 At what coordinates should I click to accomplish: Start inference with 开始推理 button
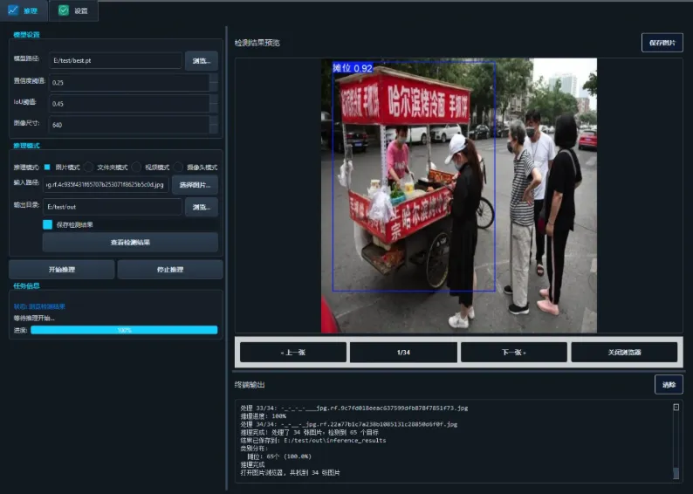coord(62,269)
